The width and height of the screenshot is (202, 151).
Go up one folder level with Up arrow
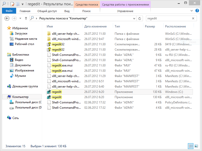tap(26, 18)
